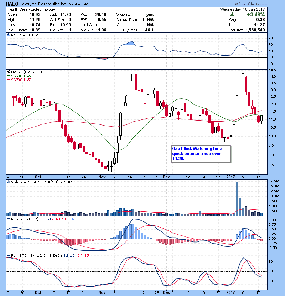The height and width of the screenshot is (296, 285).
Task: Click the Annual Dividend label
Action: (x=130, y=20)
